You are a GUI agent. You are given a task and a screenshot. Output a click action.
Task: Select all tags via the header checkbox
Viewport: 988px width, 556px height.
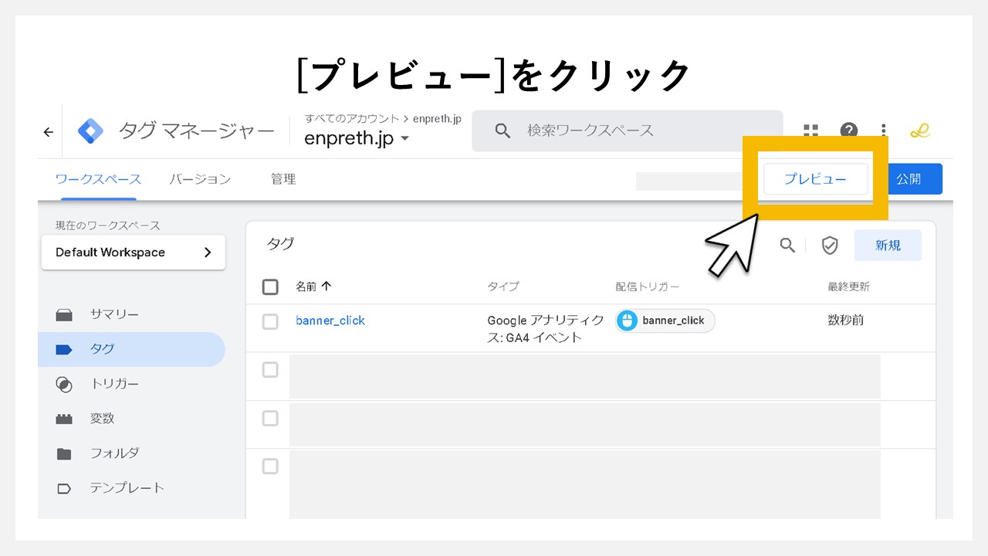point(269,286)
